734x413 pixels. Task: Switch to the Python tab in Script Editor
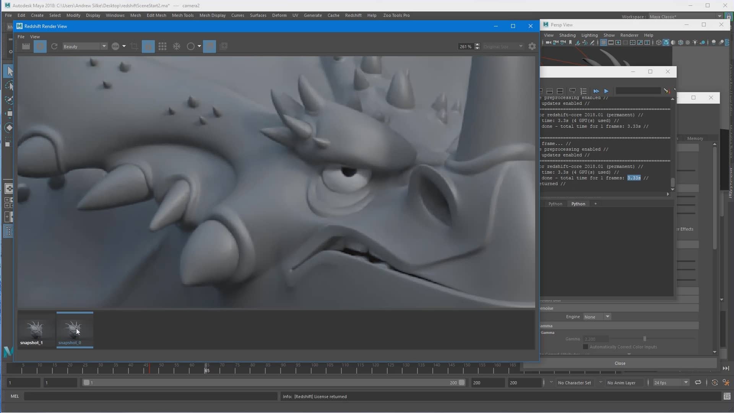point(578,204)
